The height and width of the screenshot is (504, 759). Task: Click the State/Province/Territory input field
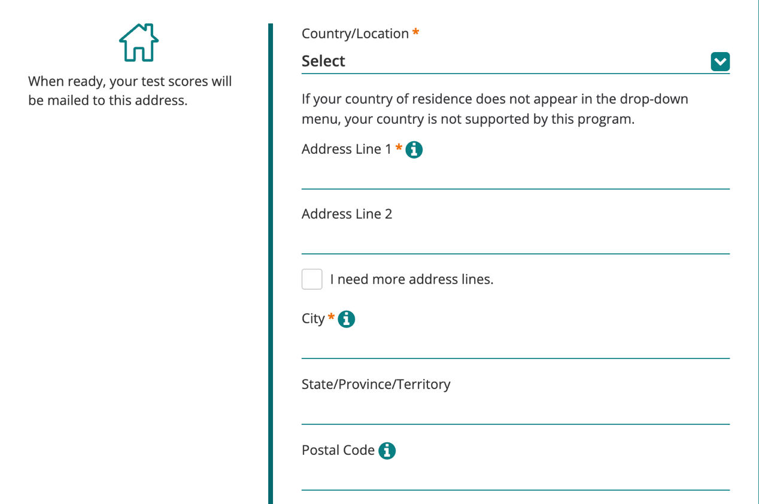tap(515, 412)
